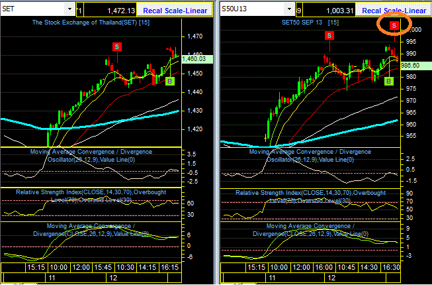The width and height of the screenshot is (432, 285).
Task: Click date 12 on the SET date axis
Action: coord(114,278)
